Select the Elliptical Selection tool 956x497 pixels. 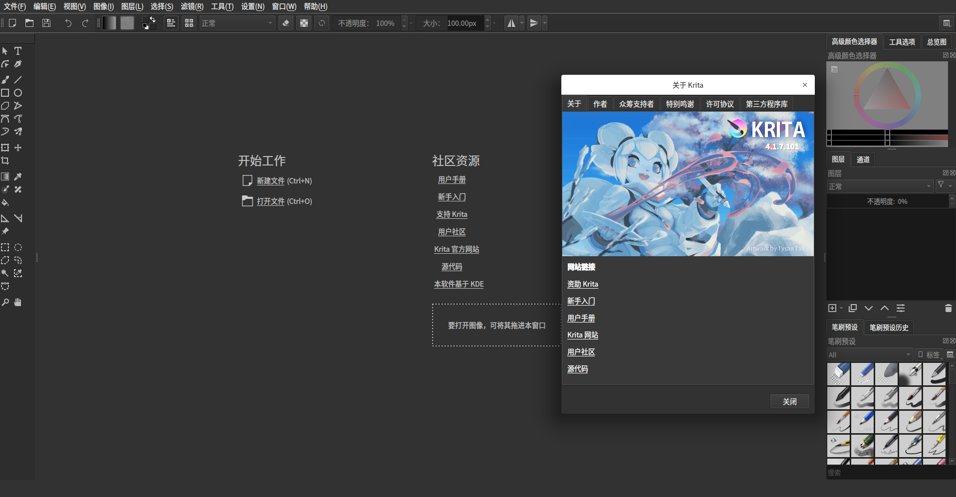18,247
